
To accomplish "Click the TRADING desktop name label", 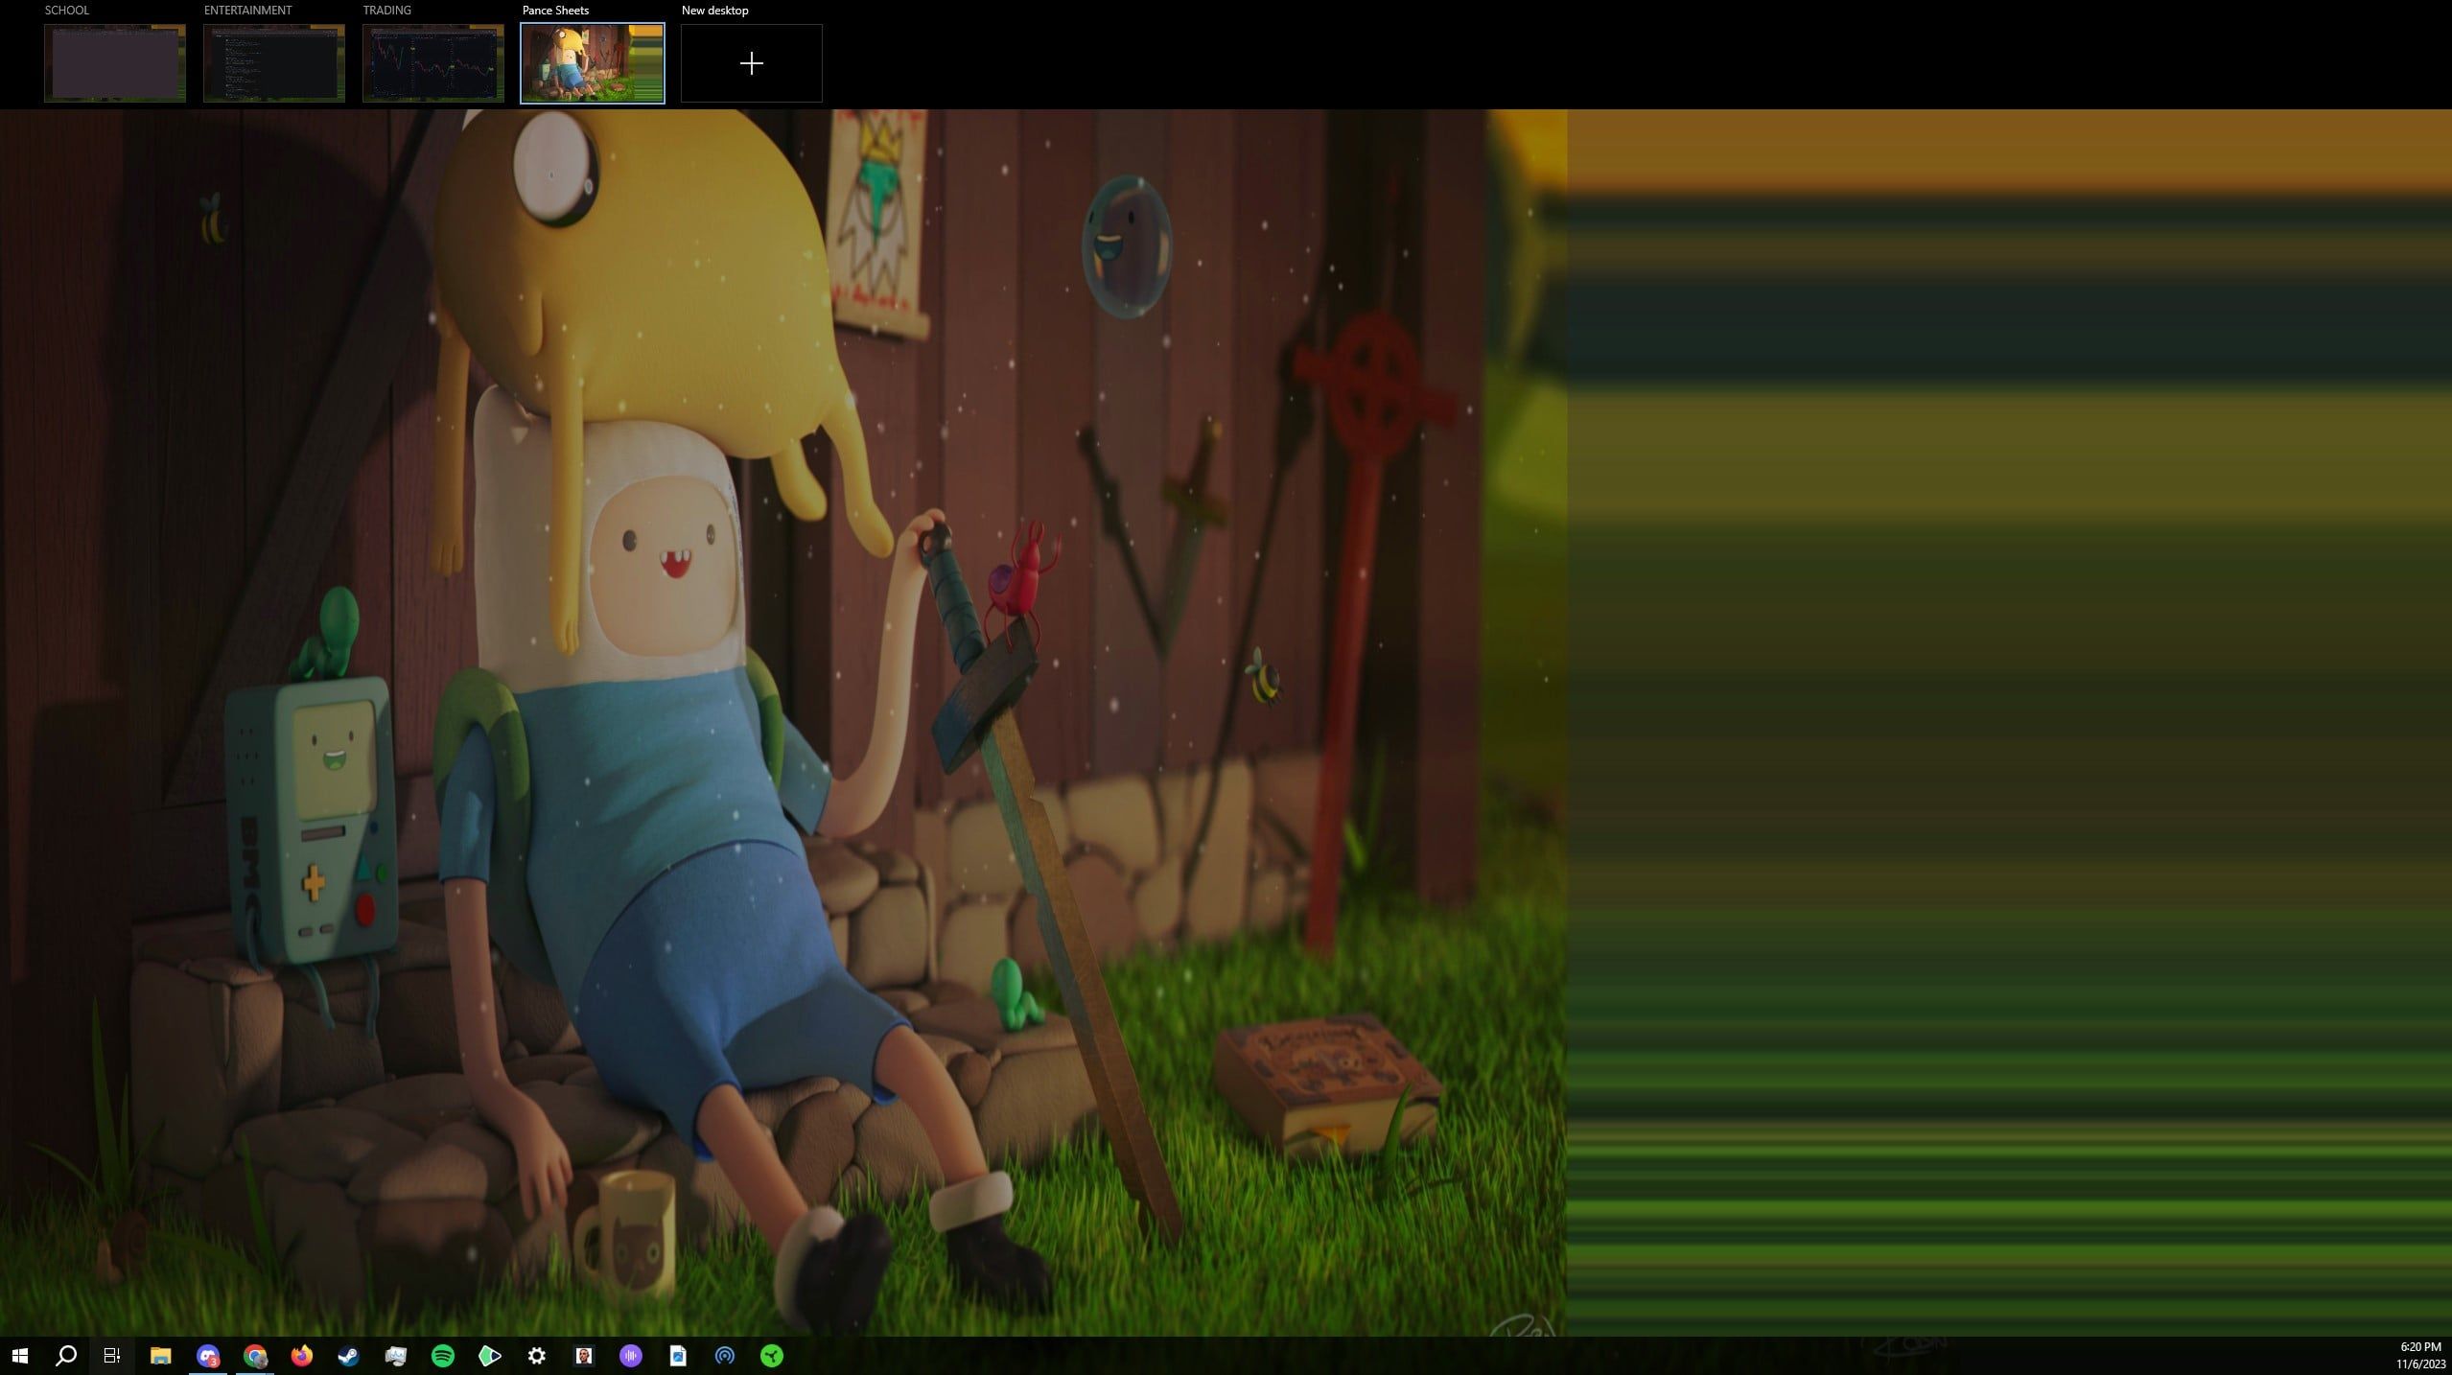I will click(x=387, y=11).
